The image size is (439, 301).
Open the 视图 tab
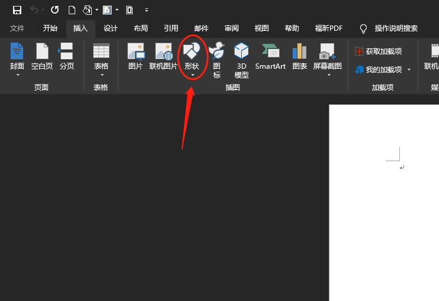pyautogui.click(x=261, y=28)
